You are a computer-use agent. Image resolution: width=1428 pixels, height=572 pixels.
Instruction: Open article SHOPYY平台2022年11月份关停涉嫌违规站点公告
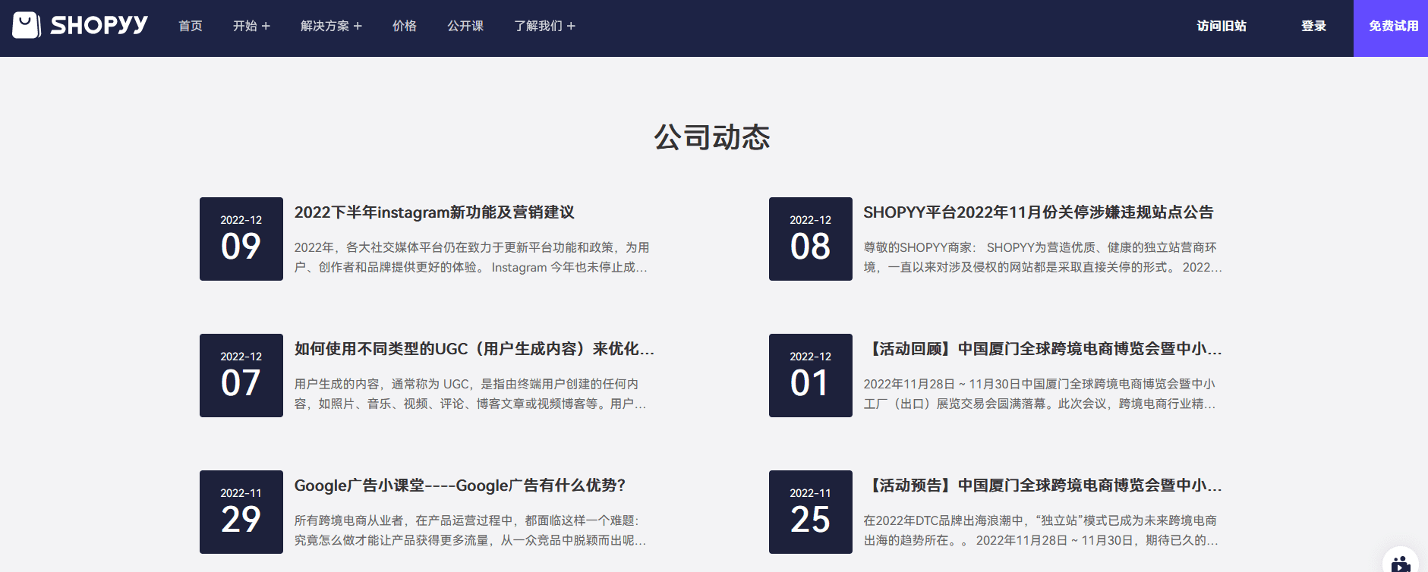(x=1039, y=212)
